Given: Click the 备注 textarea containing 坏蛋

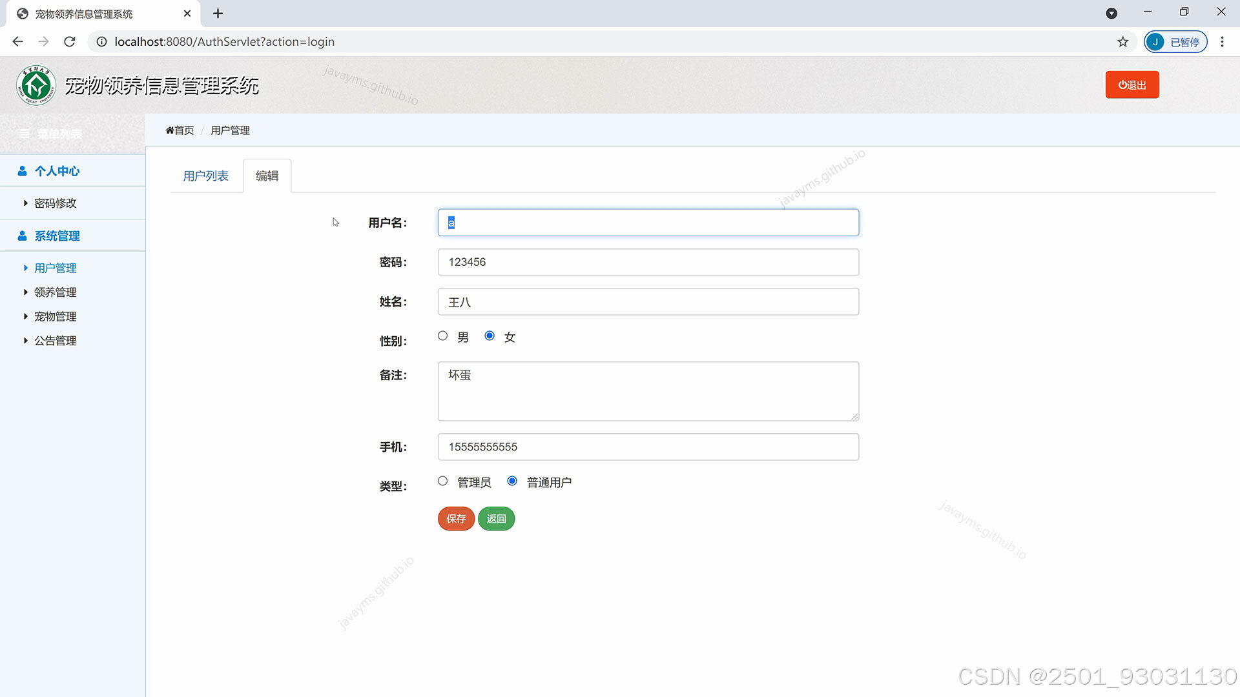Looking at the screenshot, I should (x=648, y=391).
